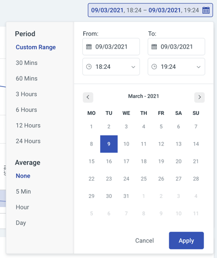The image size is (217, 258).
Task: Click the Cancel button
Action: (144, 241)
